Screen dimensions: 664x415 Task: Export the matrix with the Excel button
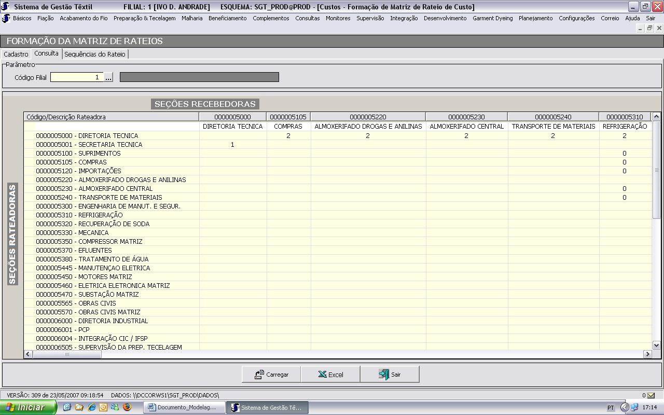pos(330,374)
